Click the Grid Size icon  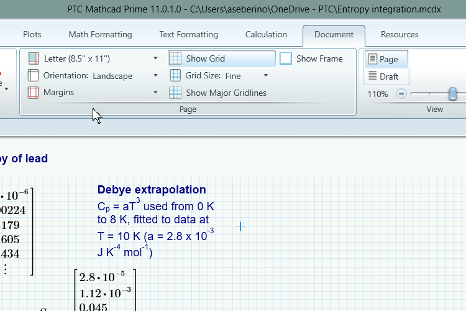(x=175, y=76)
